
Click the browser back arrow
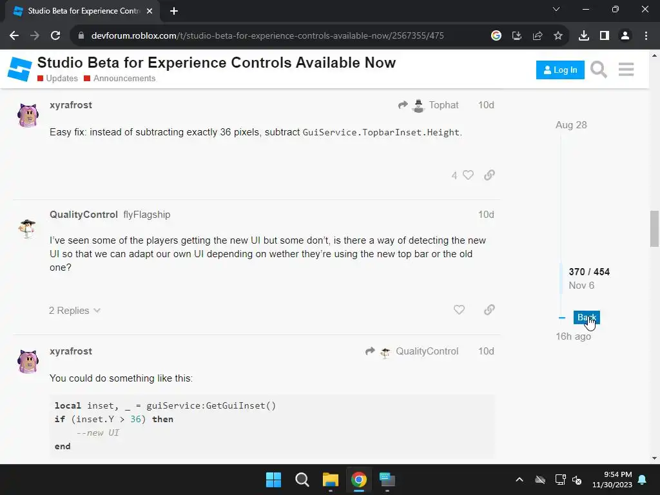(x=14, y=36)
